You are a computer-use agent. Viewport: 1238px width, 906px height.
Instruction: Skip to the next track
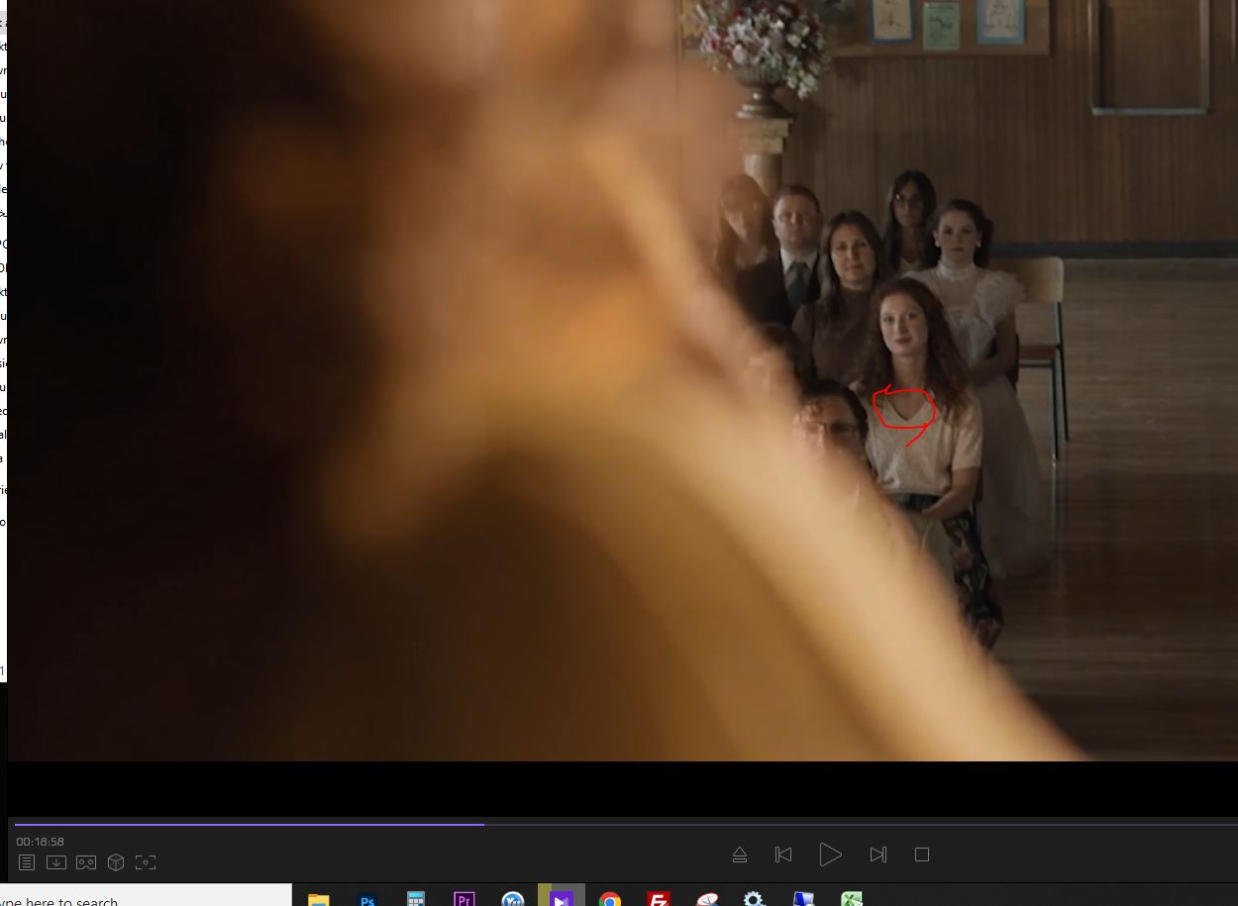coord(877,855)
